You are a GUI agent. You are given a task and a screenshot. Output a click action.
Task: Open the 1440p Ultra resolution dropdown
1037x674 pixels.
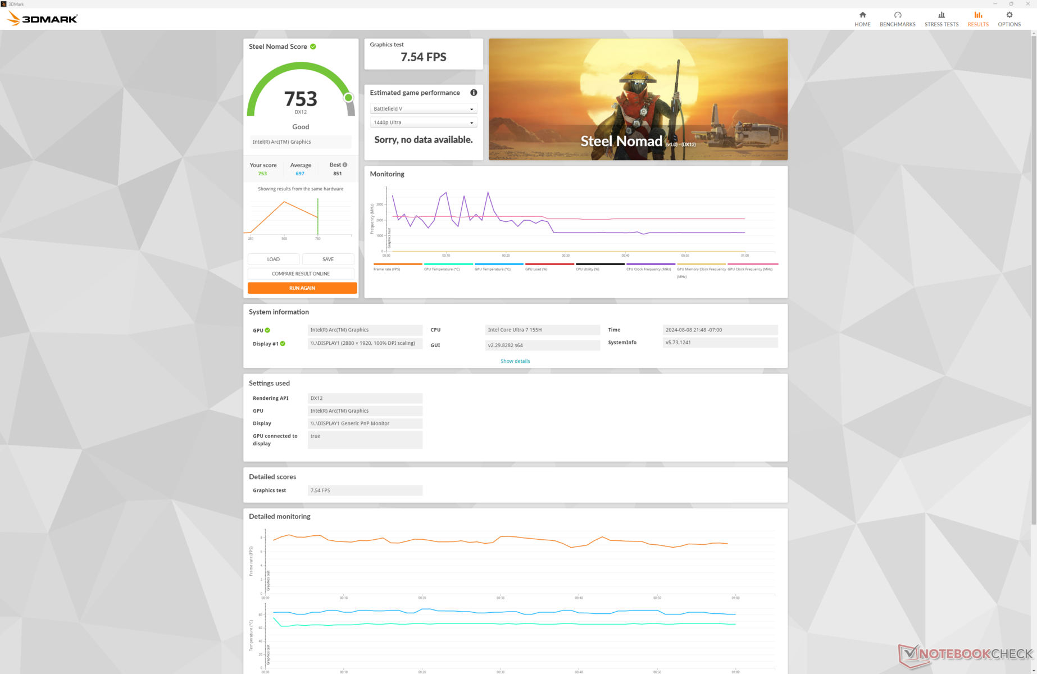point(423,122)
